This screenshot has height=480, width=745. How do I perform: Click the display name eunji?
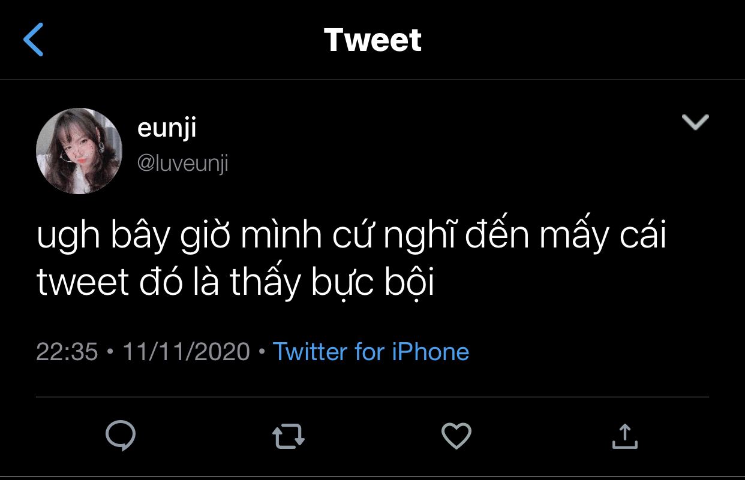pos(167,128)
